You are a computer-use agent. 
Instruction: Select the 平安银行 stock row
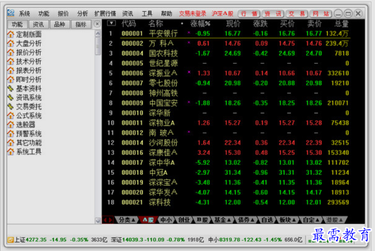pyautogui.click(x=228, y=33)
